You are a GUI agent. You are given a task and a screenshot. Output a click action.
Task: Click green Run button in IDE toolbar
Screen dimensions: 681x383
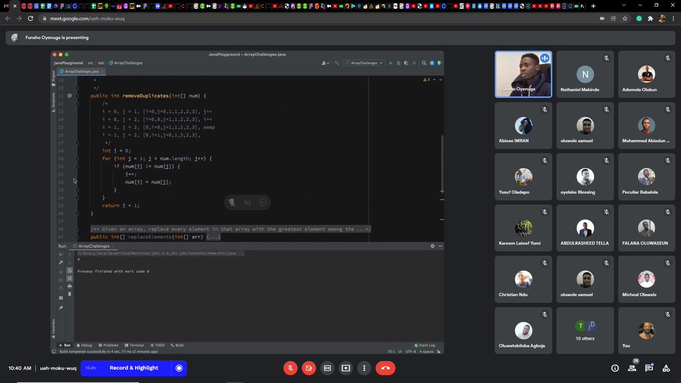click(390, 63)
